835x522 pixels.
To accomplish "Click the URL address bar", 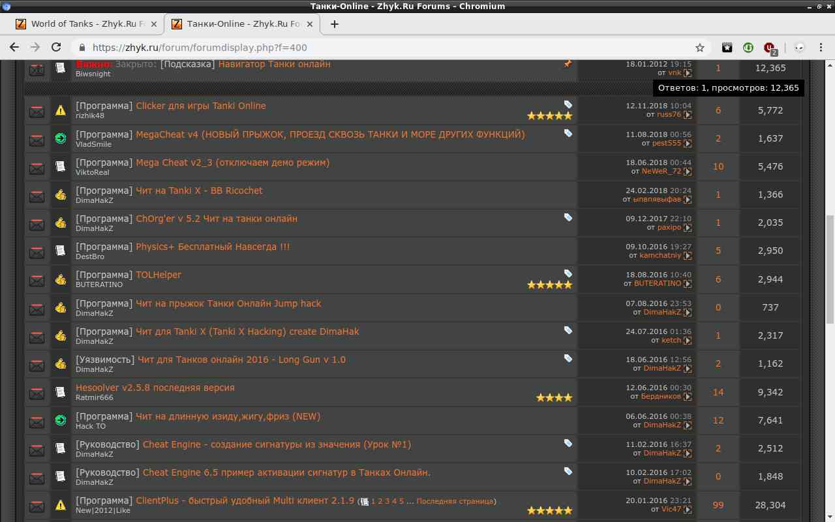I will click(x=391, y=48).
